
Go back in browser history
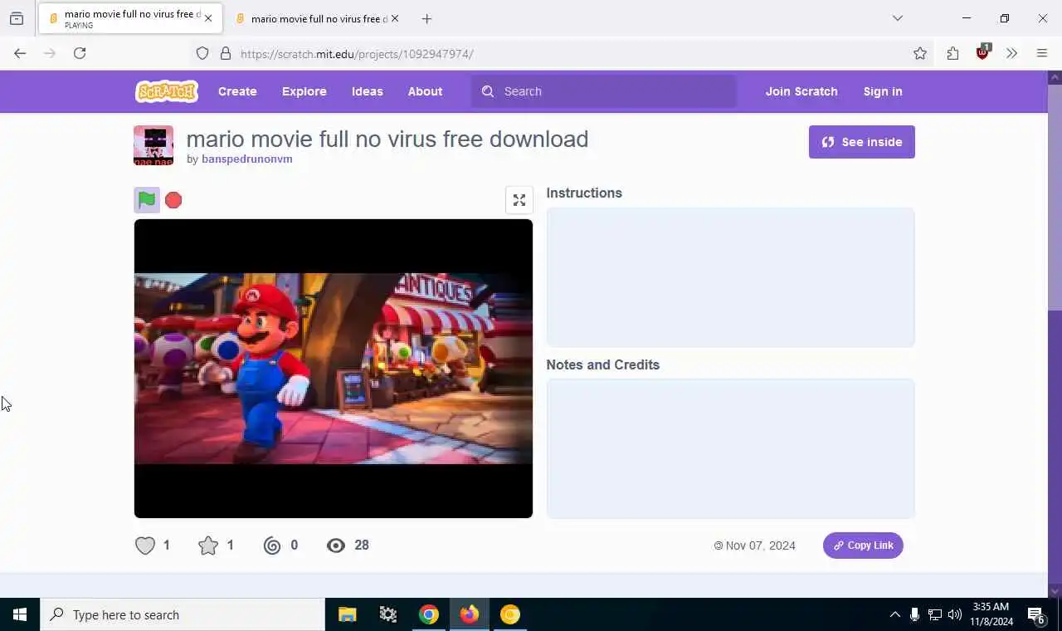click(x=20, y=53)
